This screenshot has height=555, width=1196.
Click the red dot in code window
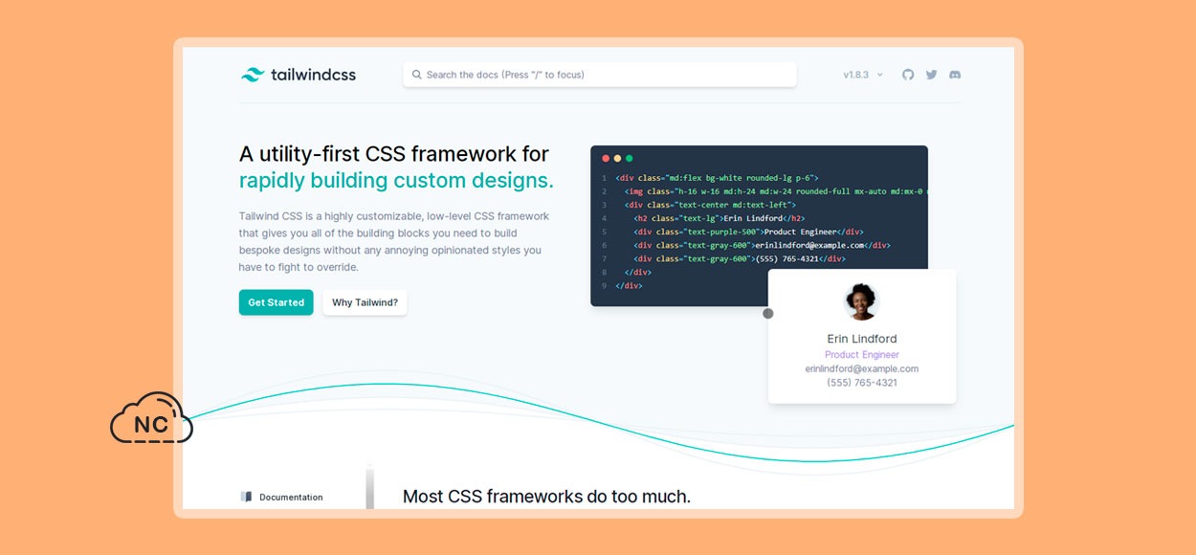[606, 158]
